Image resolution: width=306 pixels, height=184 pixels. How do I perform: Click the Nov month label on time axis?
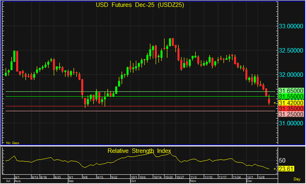(193, 181)
